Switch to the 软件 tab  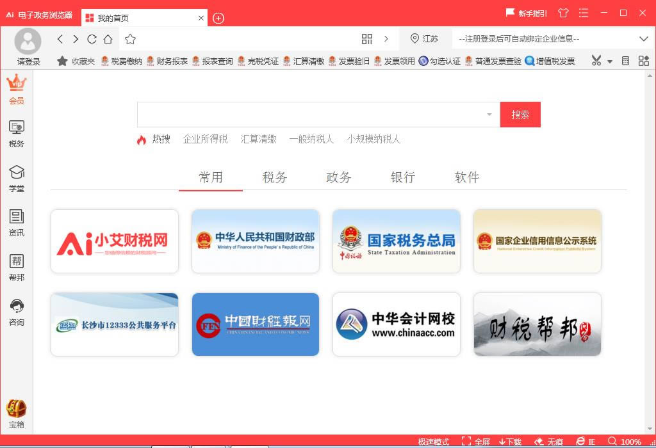pyautogui.click(x=467, y=177)
